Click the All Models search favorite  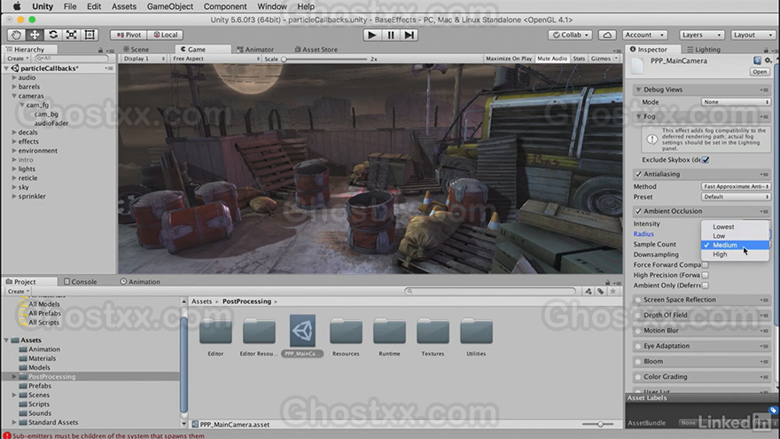pos(43,304)
